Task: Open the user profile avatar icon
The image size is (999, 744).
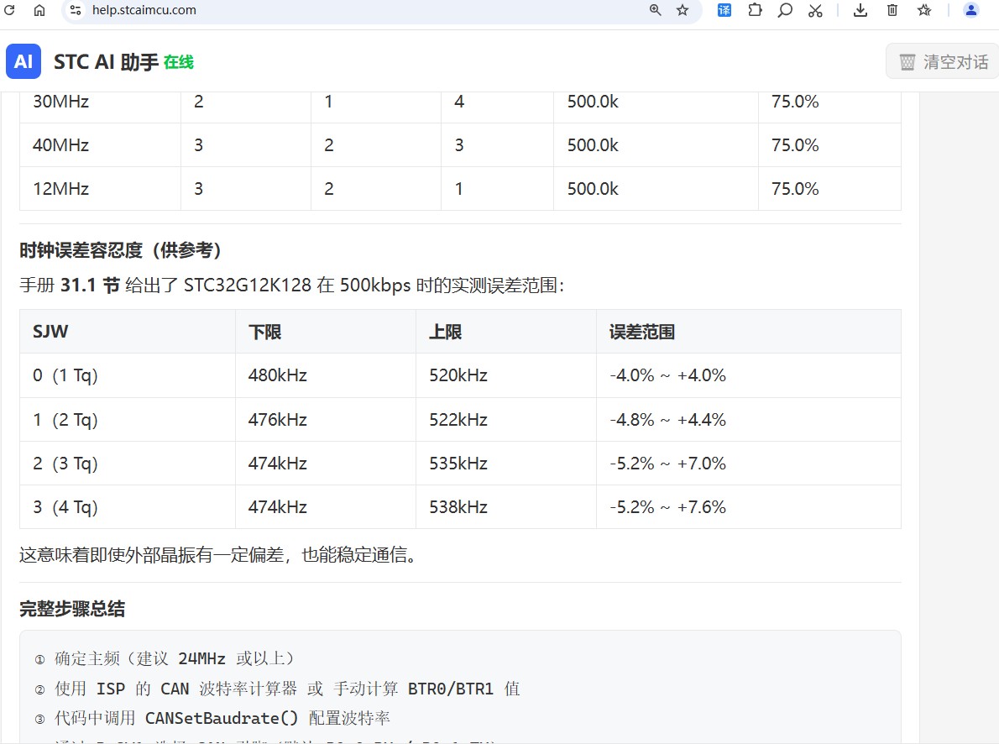Action: 971,10
